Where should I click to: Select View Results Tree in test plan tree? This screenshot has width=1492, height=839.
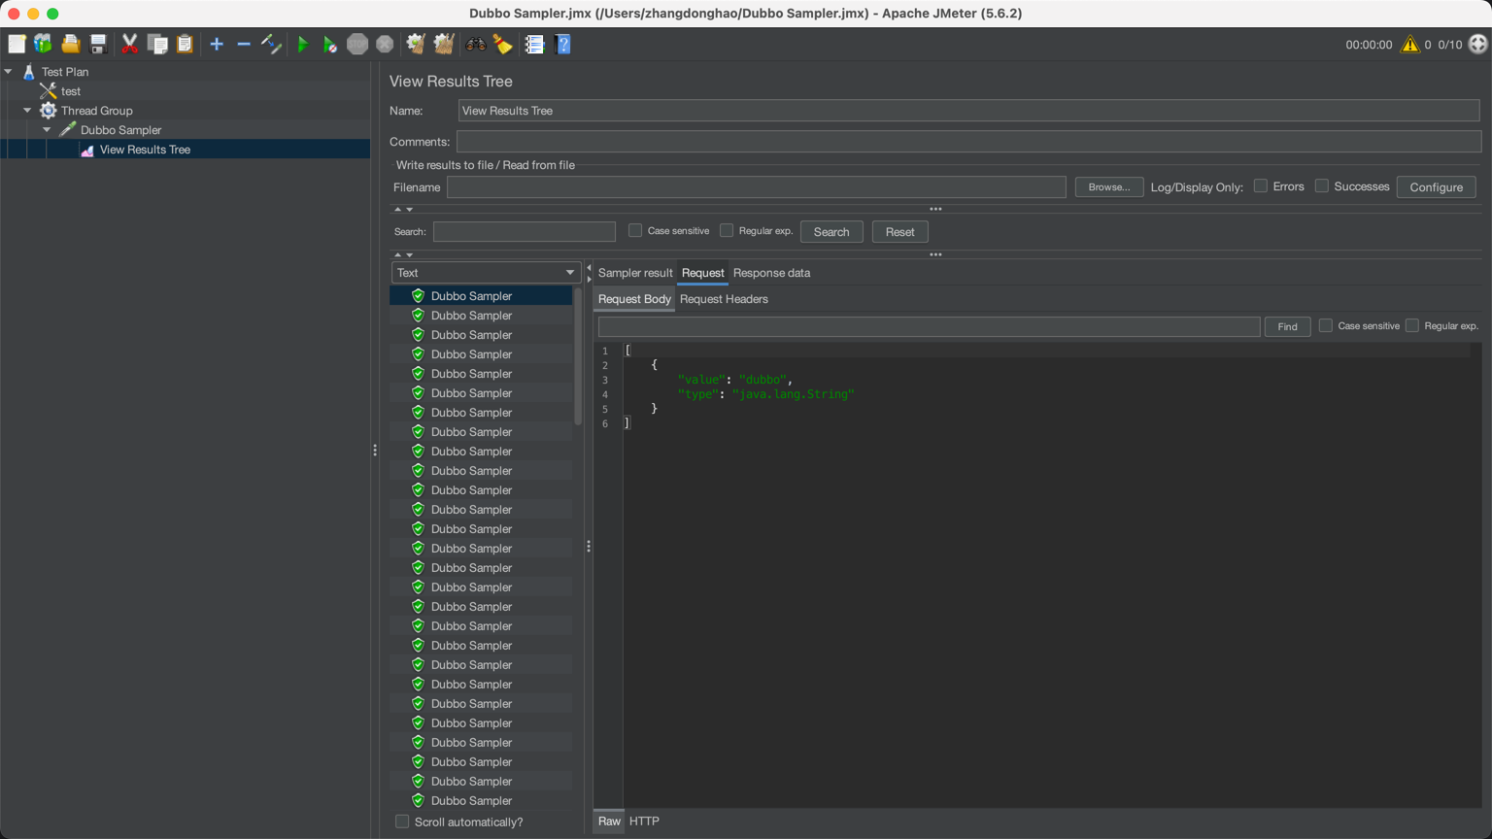tap(145, 150)
